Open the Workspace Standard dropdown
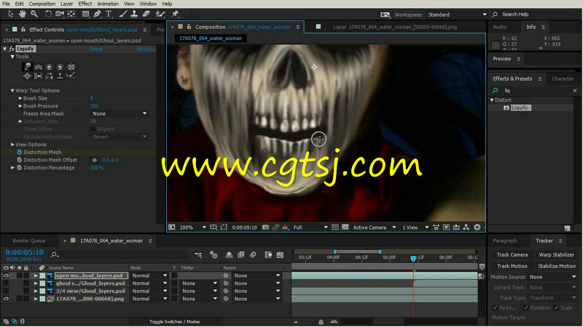Screen dimensions: 583x327 click(x=458, y=15)
